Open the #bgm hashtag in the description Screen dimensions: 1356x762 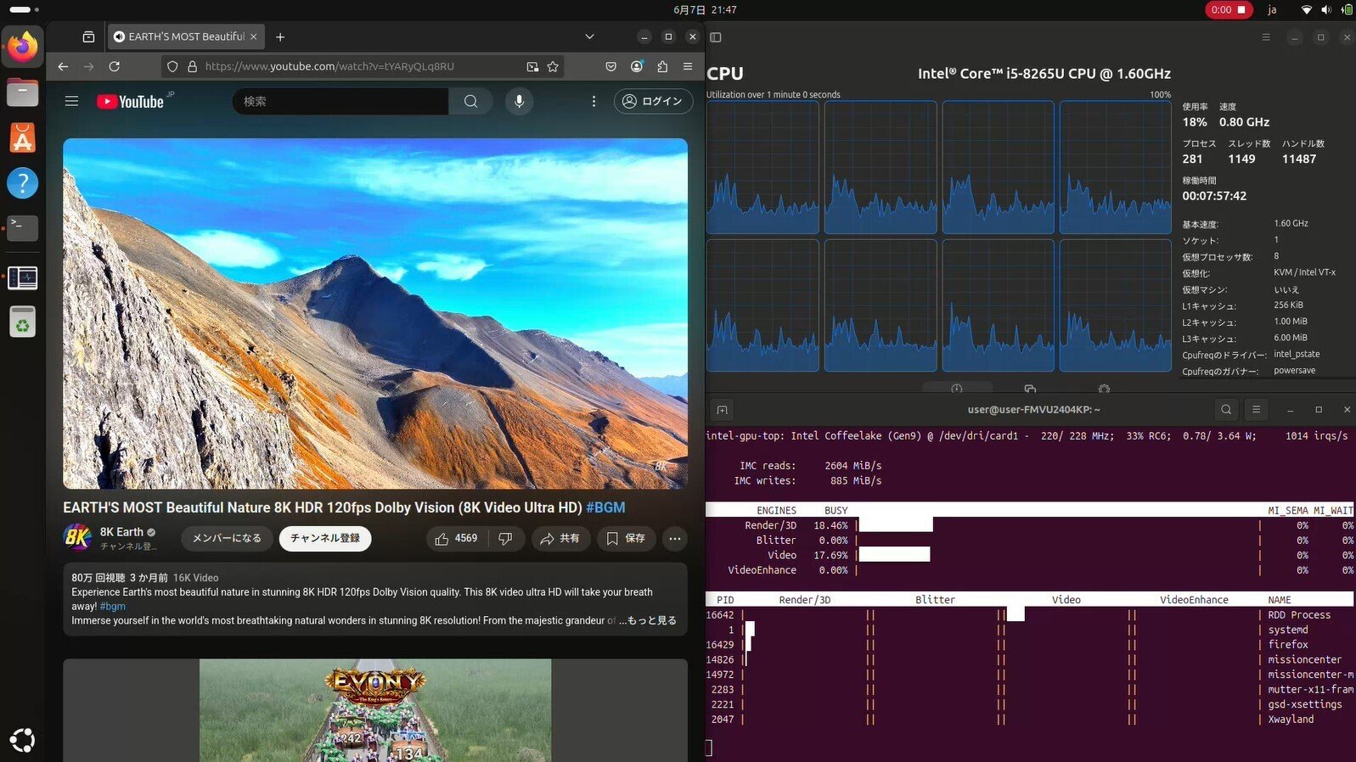point(113,606)
